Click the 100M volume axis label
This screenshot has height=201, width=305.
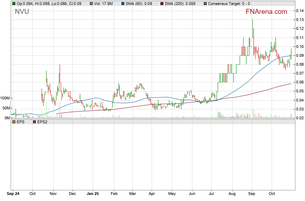coord(5,98)
